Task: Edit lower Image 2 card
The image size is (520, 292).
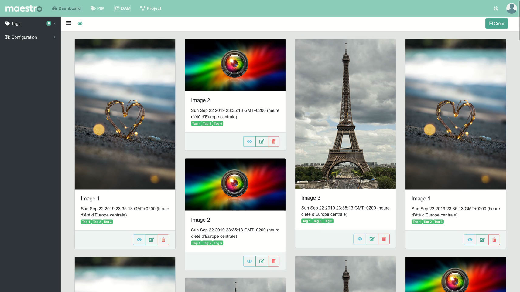Action: pos(262,261)
